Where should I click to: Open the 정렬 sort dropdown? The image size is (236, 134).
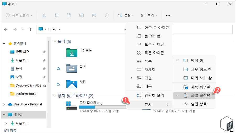126,15
